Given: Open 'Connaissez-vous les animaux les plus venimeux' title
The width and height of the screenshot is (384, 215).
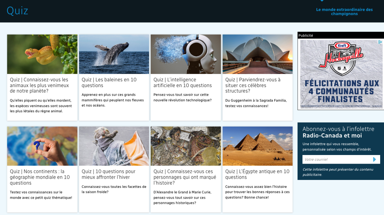Looking at the screenshot, I should 39,85.
